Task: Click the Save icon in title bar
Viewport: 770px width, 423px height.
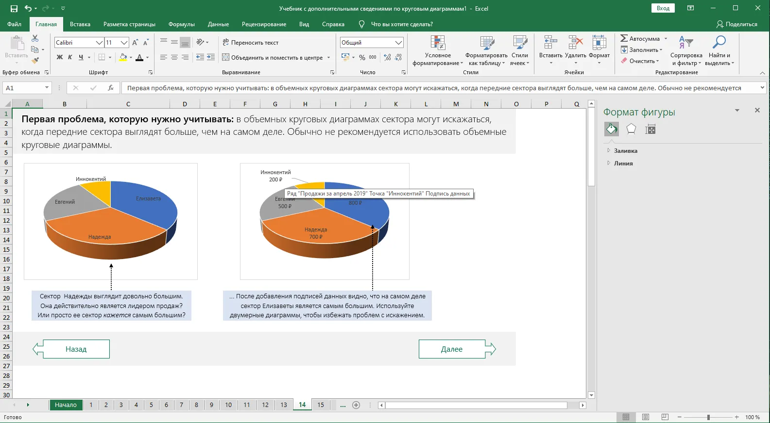Action: [x=14, y=8]
